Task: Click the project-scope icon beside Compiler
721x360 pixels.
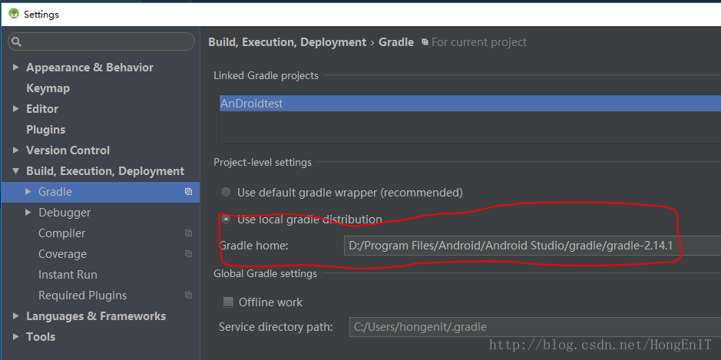Action: tap(188, 233)
